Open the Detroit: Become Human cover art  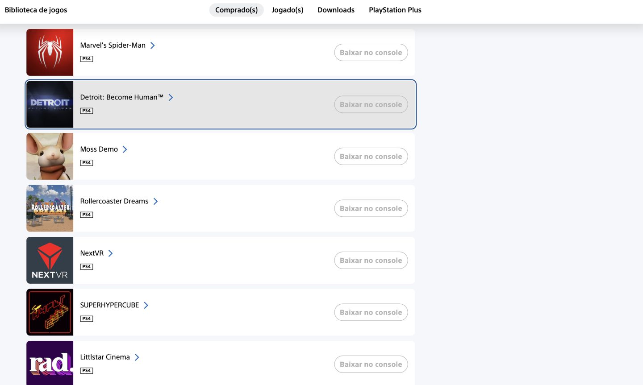(50, 104)
